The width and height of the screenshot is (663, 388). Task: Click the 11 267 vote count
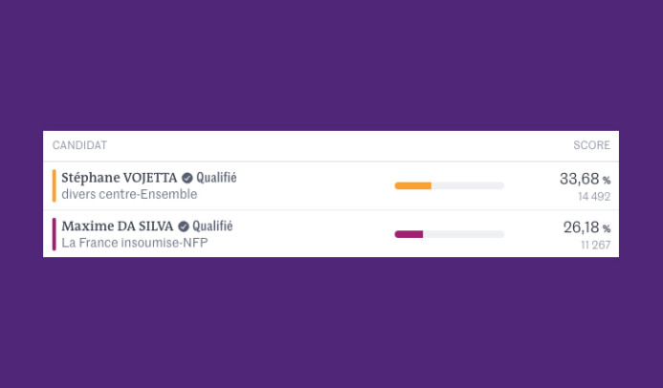click(x=595, y=246)
